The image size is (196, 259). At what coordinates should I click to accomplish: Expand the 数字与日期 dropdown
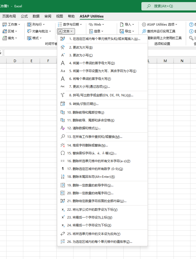(70, 25)
